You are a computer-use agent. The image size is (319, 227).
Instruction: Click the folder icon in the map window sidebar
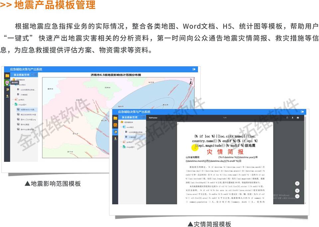click(7, 75)
